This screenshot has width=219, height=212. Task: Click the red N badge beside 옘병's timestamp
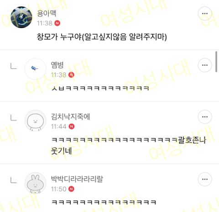(x=71, y=75)
